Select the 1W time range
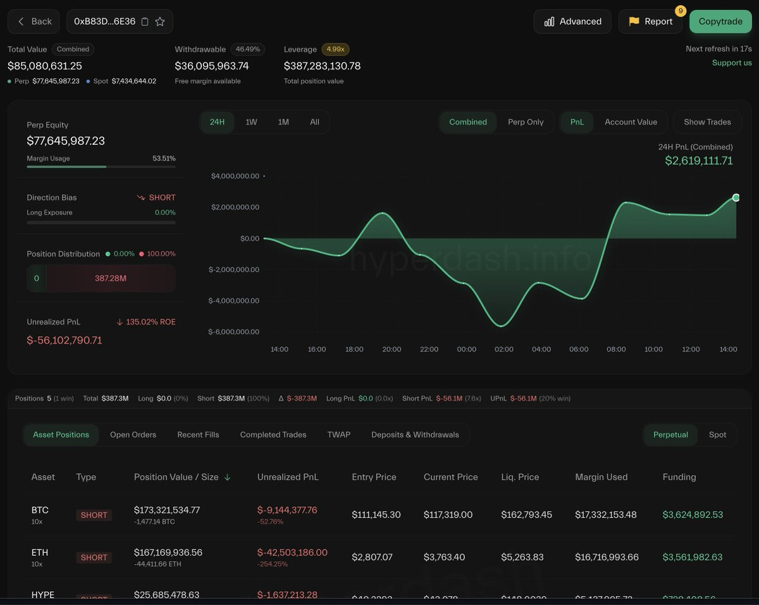Image resolution: width=759 pixels, height=605 pixels. (x=251, y=122)
